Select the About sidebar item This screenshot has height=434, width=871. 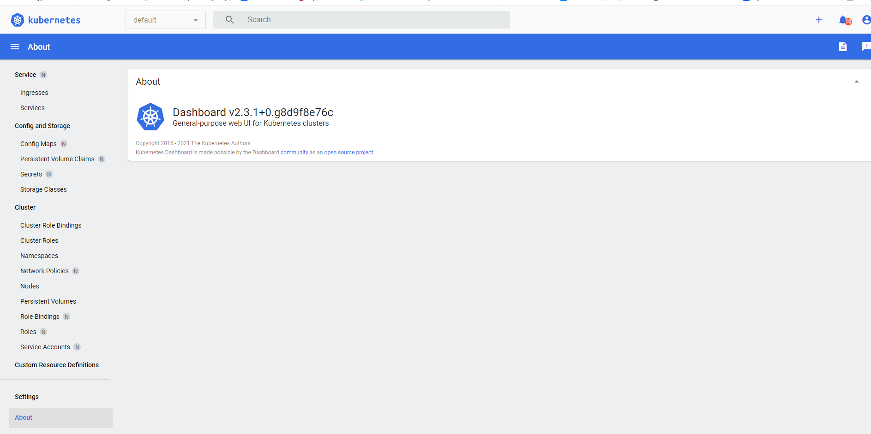tap(61, 417)
